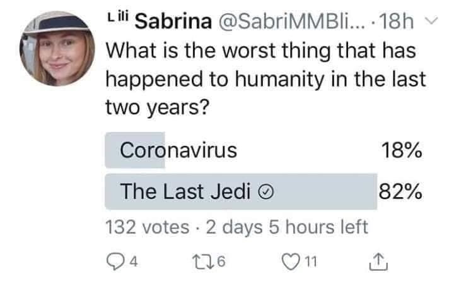
Task: Select the Coronavirus poll option
Action: click(x=178, y=151)
